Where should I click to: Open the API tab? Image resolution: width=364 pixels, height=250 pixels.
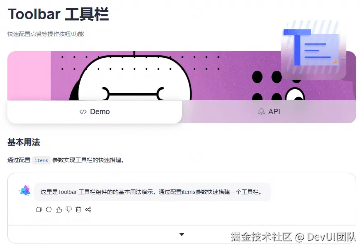tap(269, 112)
